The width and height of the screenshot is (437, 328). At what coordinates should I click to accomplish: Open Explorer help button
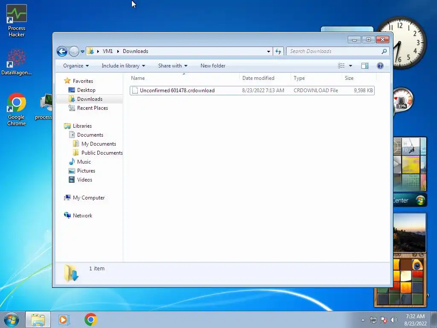tap(380, 66)
